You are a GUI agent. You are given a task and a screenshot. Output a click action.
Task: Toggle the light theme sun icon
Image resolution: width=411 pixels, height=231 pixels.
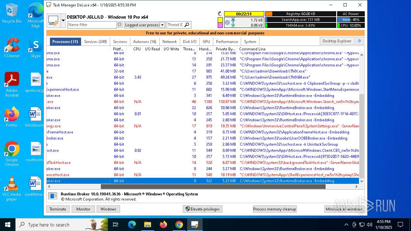(359, 41)
